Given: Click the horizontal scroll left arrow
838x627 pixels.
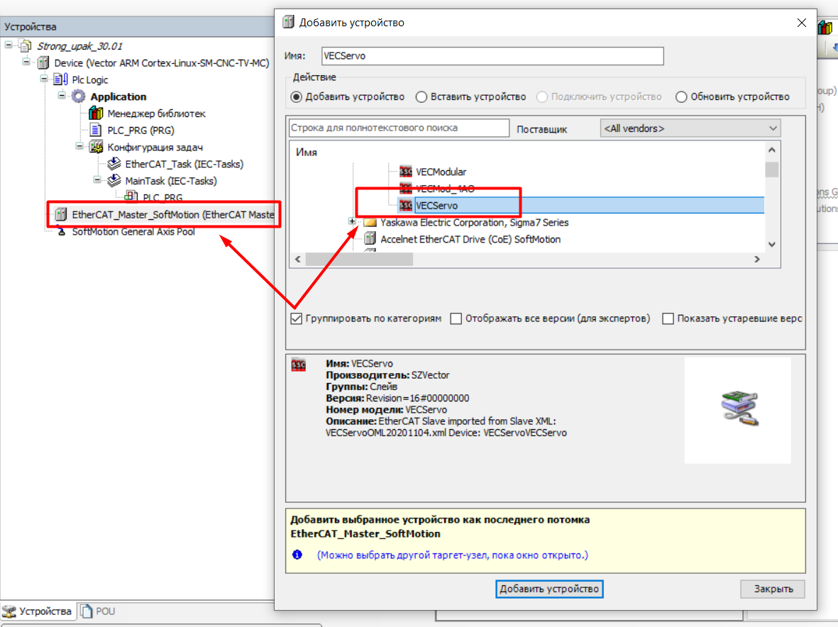Looking at the screenshot, I should point(298,259).
